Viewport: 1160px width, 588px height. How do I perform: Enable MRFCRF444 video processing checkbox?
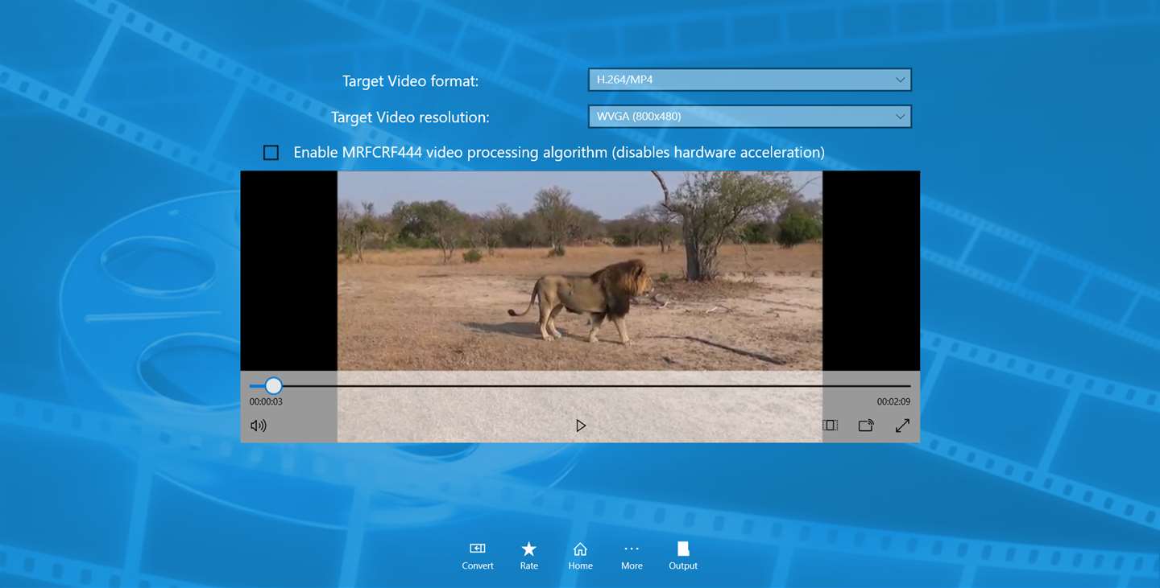click(271, 153)
